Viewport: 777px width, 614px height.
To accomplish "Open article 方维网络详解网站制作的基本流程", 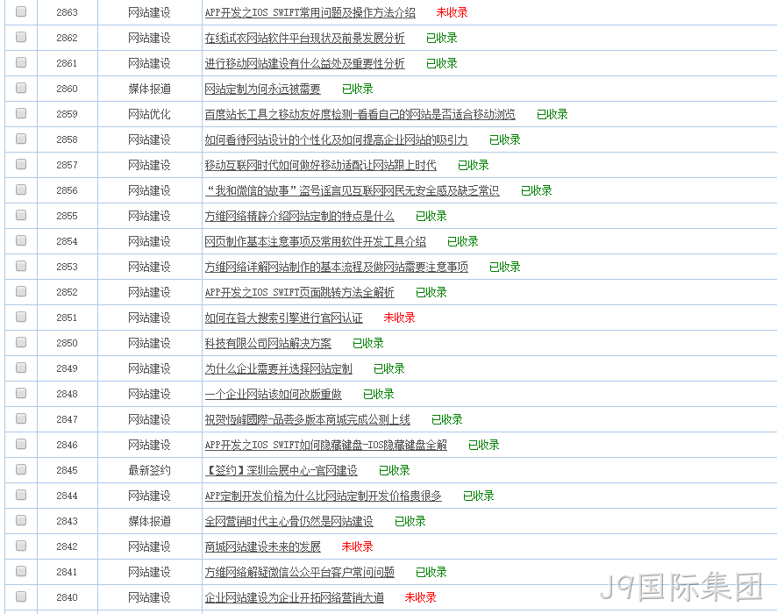I will (x=336, y=268).
